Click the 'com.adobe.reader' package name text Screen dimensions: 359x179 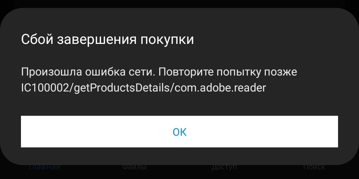tap(220, 88)
